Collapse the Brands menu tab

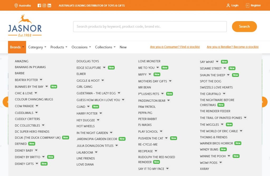[x=17, y=47]
